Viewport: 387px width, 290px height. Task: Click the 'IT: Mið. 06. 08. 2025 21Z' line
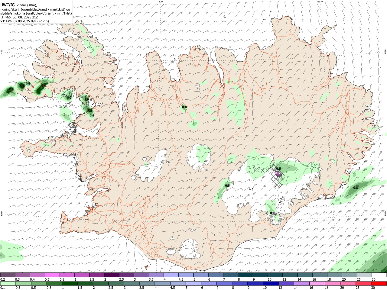(19, 17)
